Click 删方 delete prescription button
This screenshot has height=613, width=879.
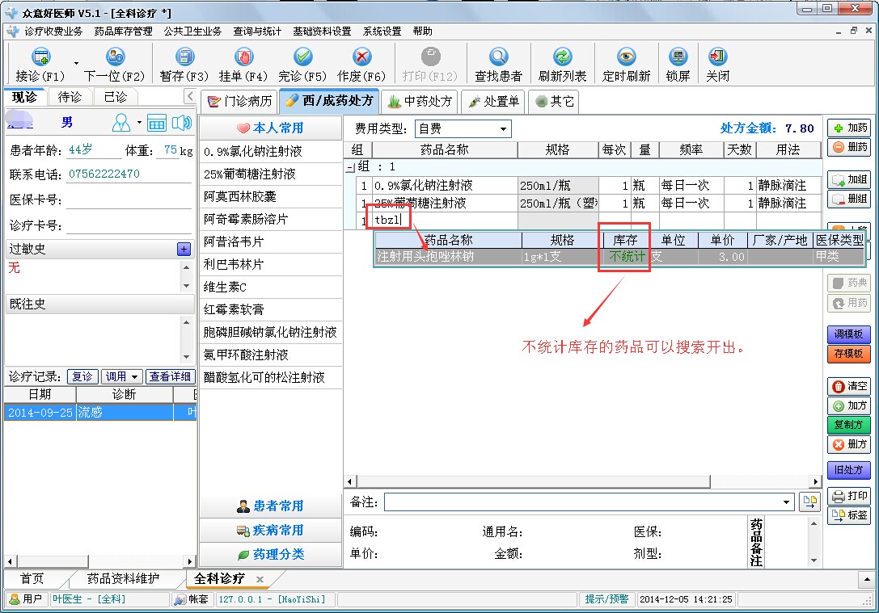click(x=849, y=444)
